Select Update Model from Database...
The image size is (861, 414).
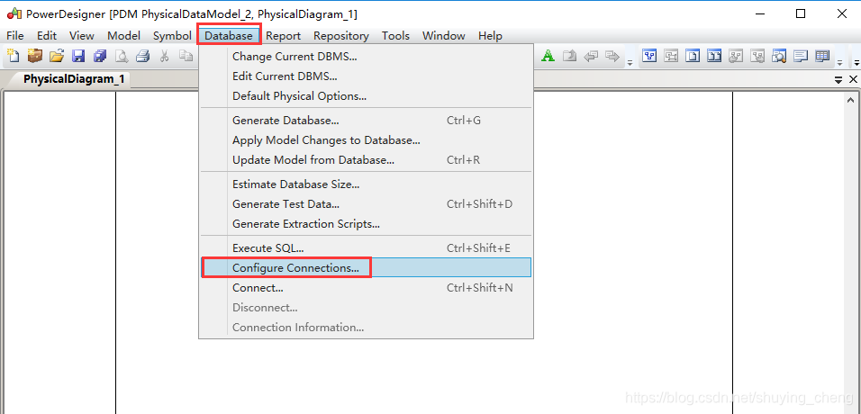coord(366,160)
